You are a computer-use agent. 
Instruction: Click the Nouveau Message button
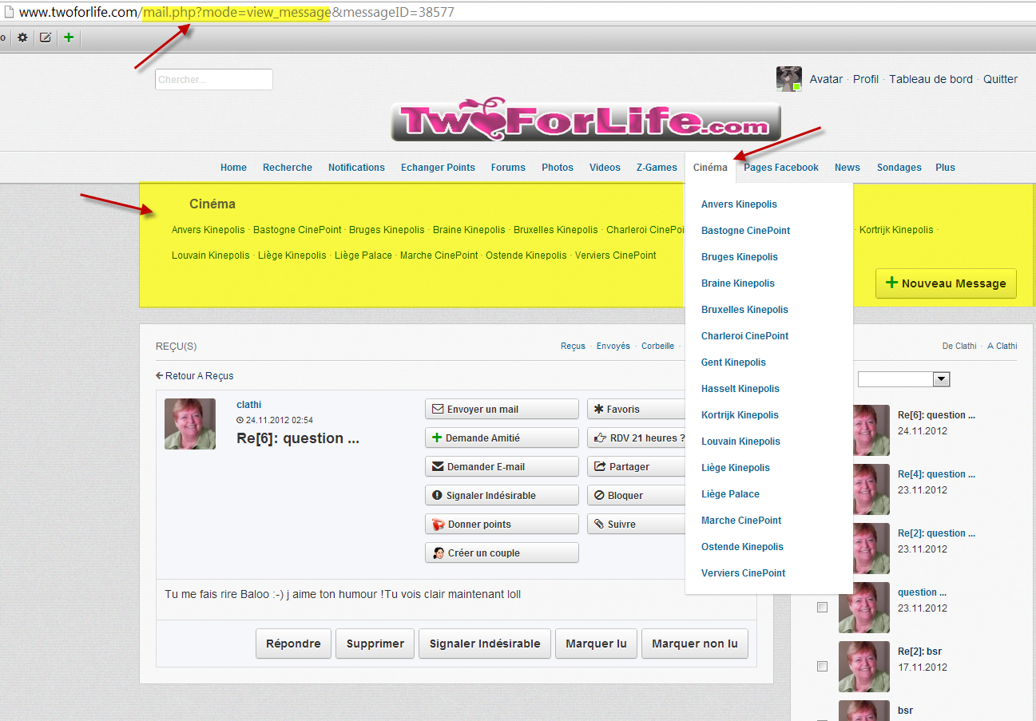coord(946,283)
